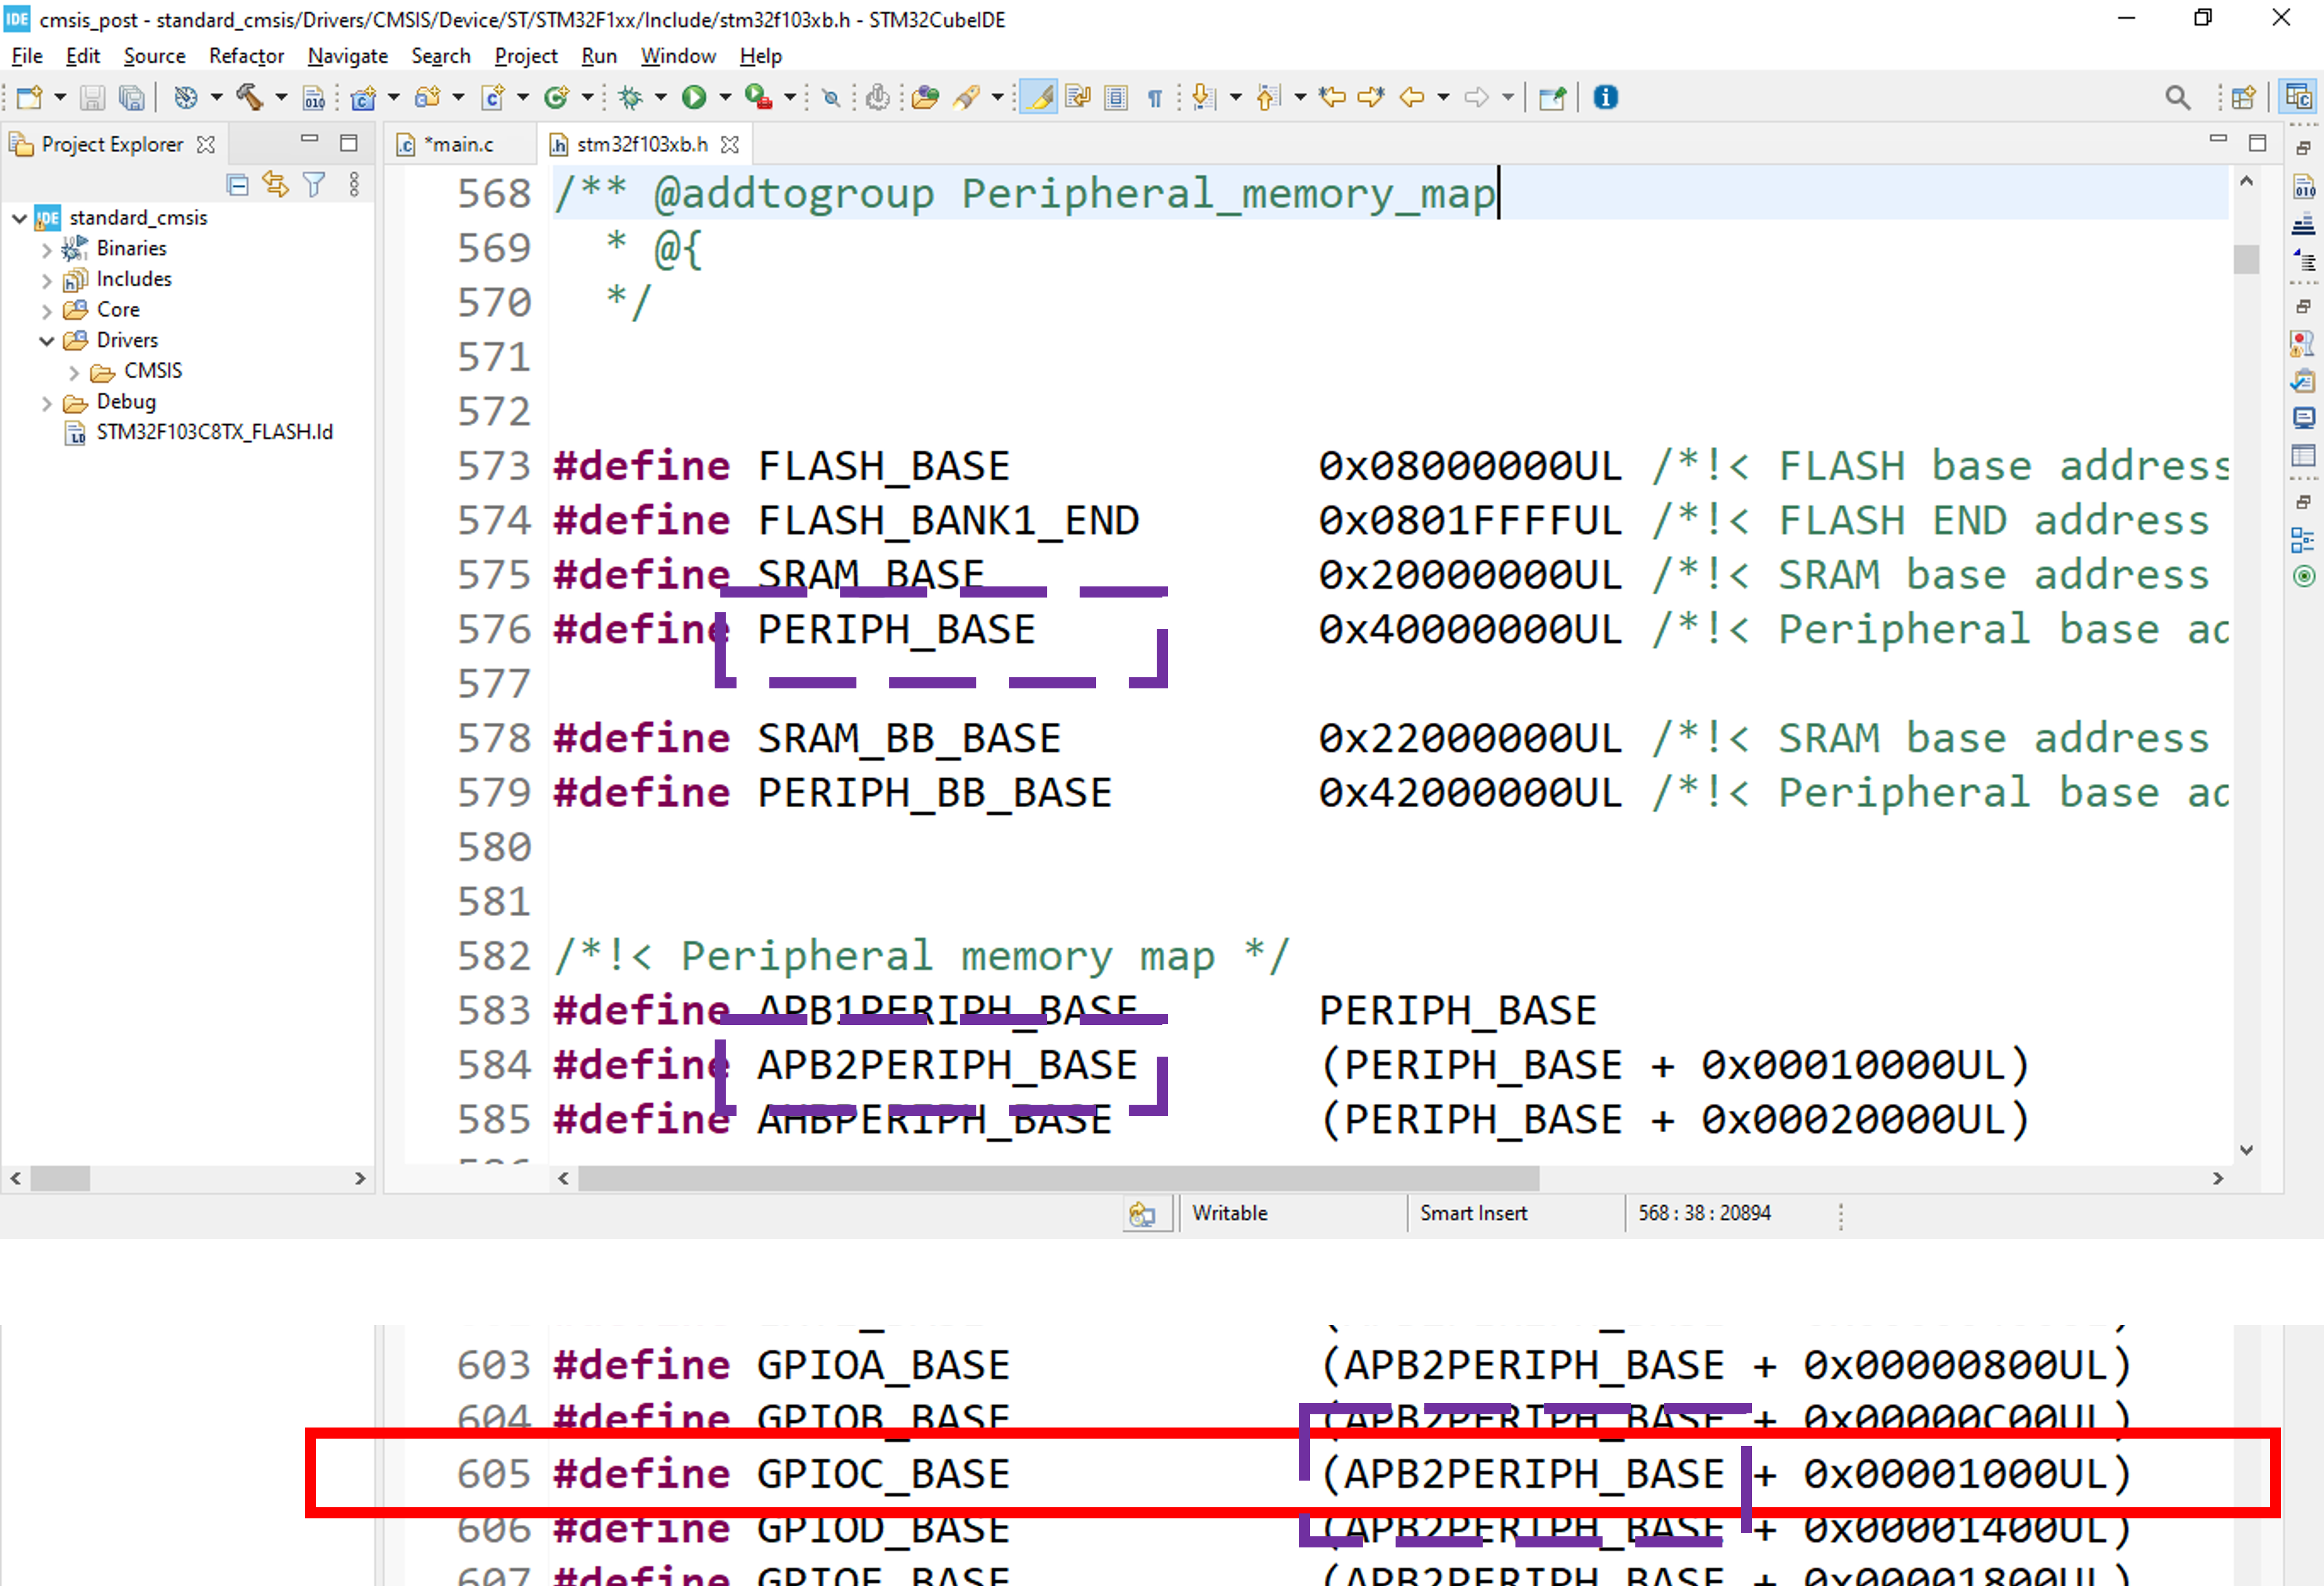Screen dimensions: 2324x1586
Task: Navigate back with yellow left arrow
Action: 1412,97
